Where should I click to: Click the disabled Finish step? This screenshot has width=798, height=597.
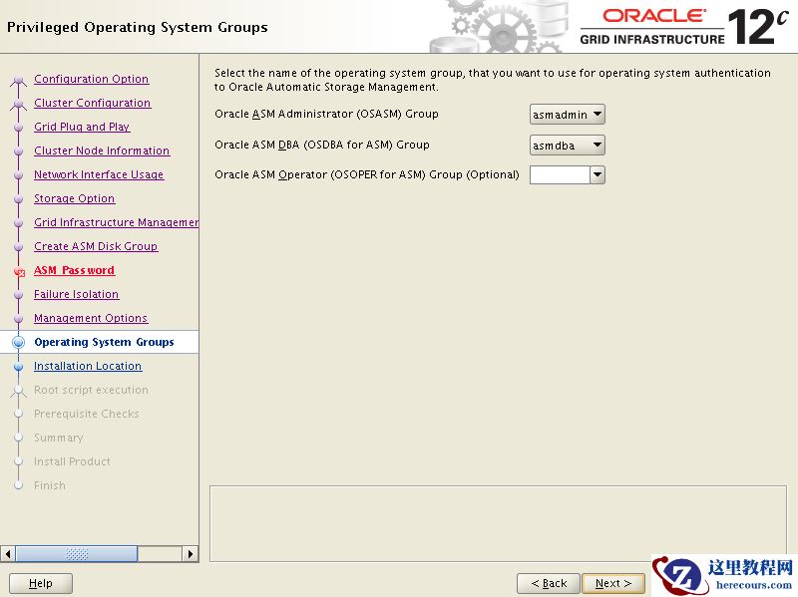[49, 485]
